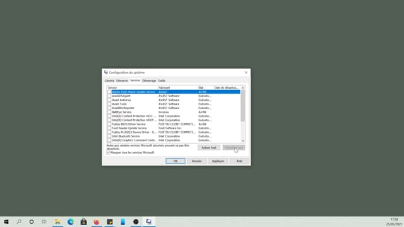This screenshot has width=404, height=227.
Task: Select the System Configuration taskbar icon
Action: (x=149, y=221)
